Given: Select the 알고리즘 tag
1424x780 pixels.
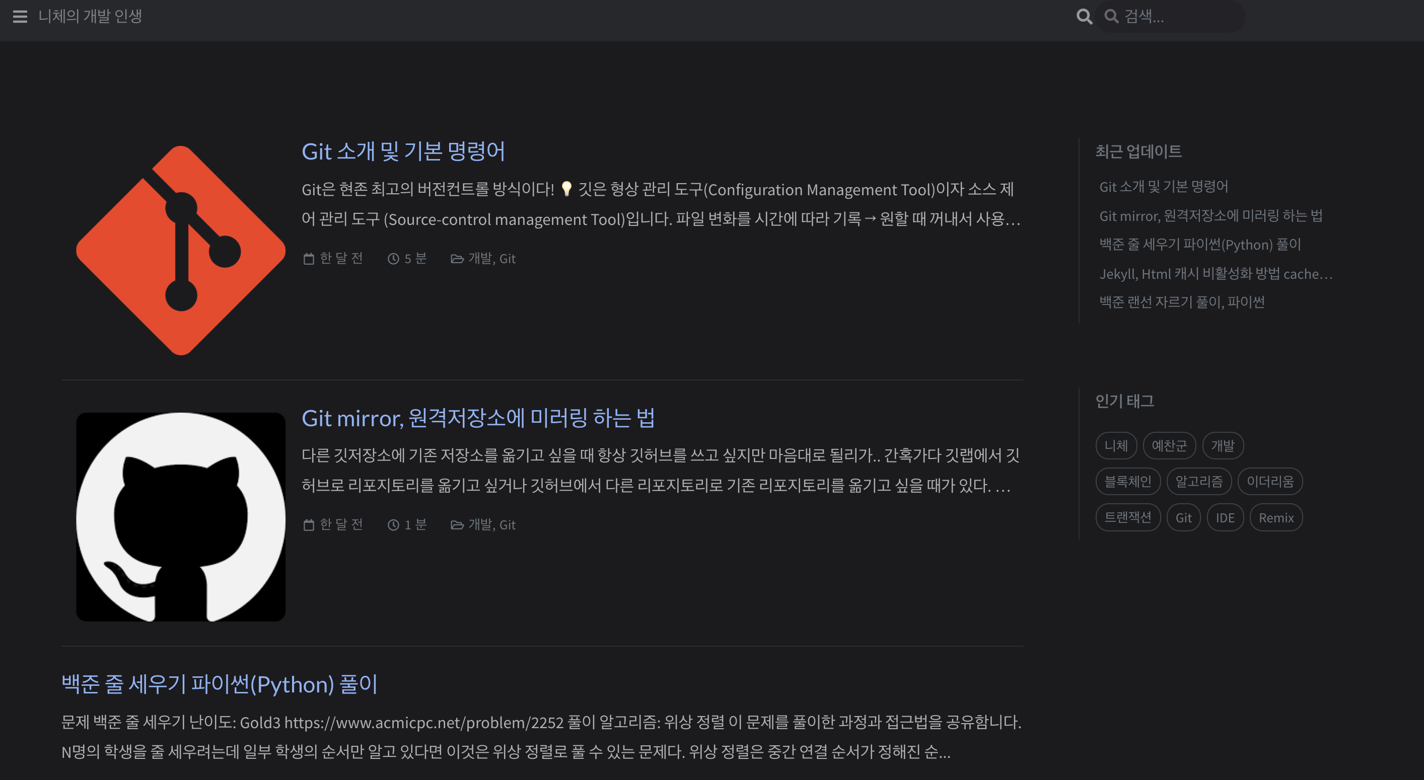Looking at the screenshot, I should point(1198,482).
